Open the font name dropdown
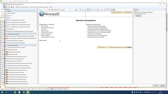Screen dimensions: 168x94 (x=69, y=10)
